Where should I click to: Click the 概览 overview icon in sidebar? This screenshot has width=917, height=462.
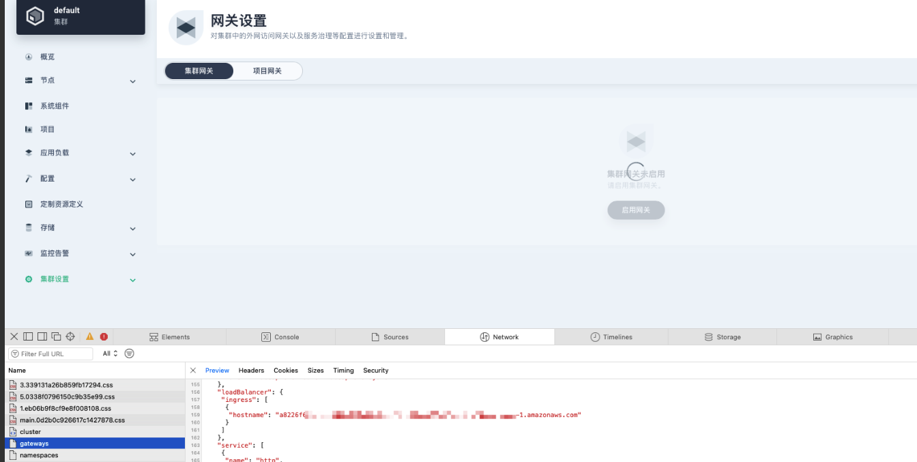27,57
